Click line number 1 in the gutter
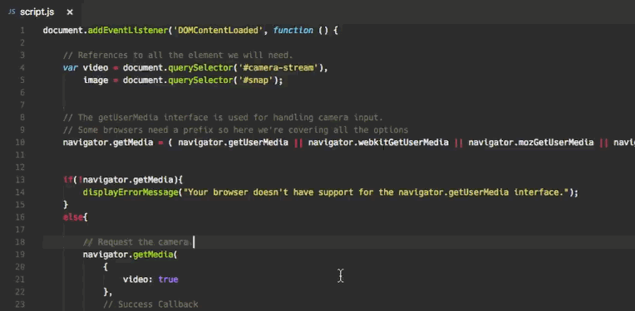Image resolution: width=635 pixels, height=311 pixels. coord(22,31)
